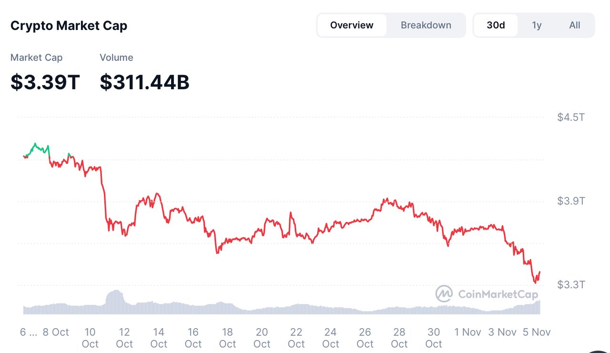Click the green peak of the chart line
610x353 pixels.
pyautogui.click(x=35, y=143)
